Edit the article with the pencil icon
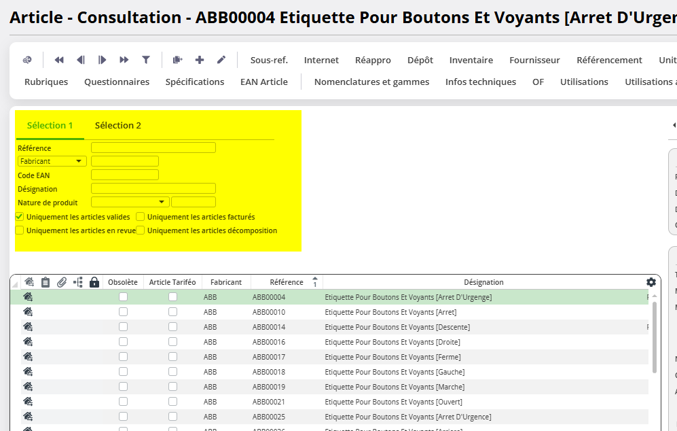 pos(221,60)
